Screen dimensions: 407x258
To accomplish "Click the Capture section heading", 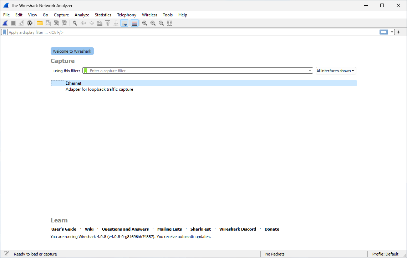I will pos(62,61).
